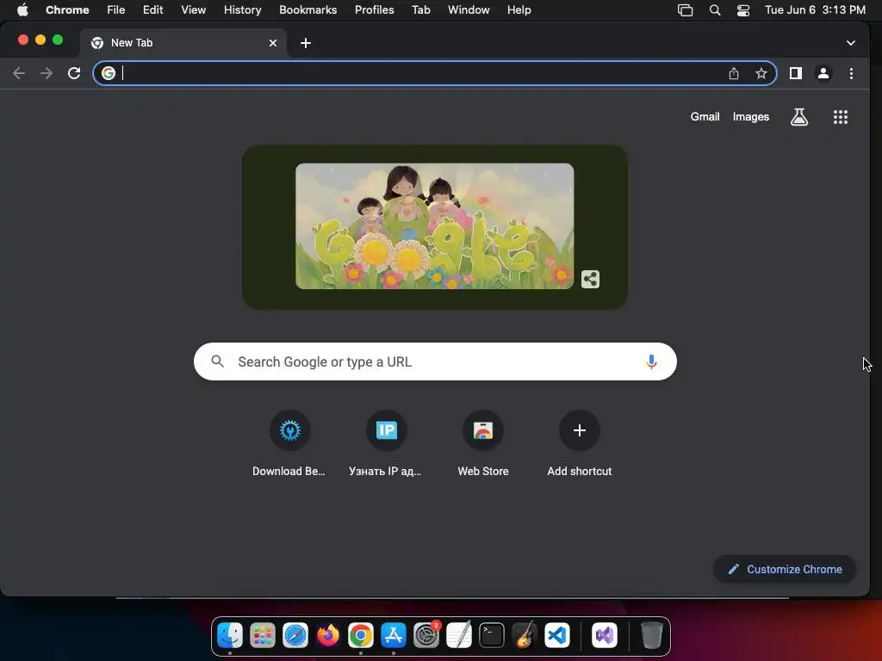Add a new shortcut tile
The image size is (882, 661).
[x=580, y=445]
